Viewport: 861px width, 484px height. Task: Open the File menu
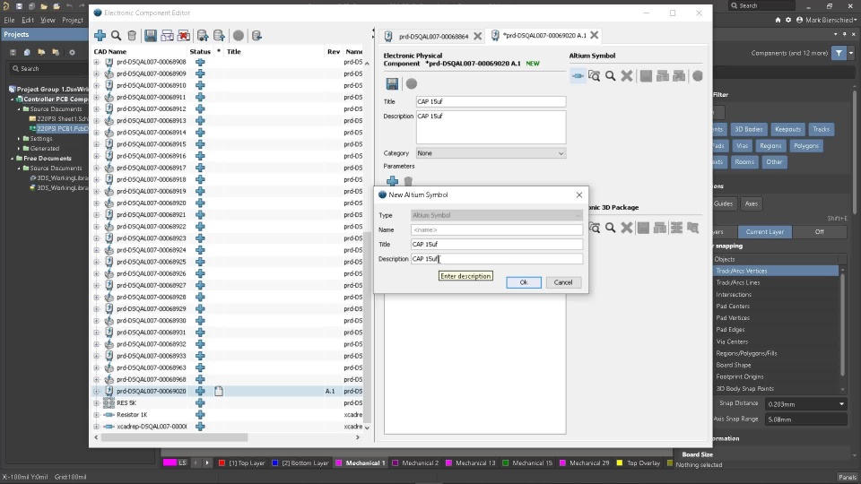click(x=9, y=20)
